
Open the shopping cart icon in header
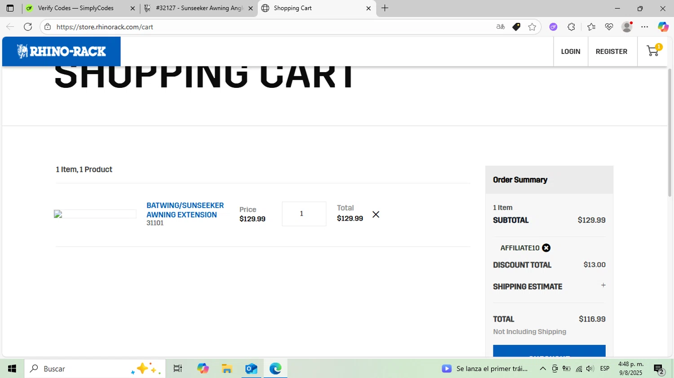[x=652, y=51]
